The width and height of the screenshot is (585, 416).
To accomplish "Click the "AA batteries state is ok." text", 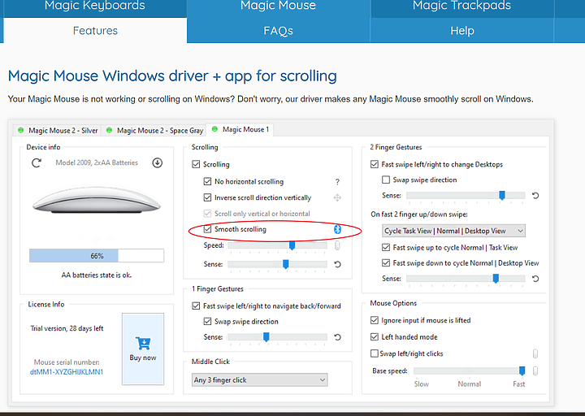I will point(96,275).
